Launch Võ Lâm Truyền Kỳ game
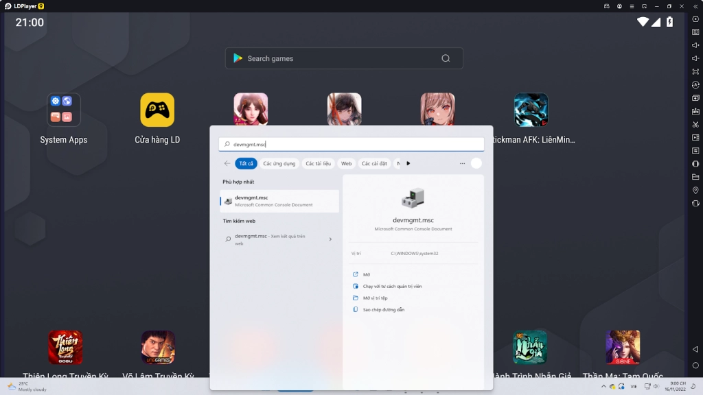703x395 pixels. tap(159, 348)
